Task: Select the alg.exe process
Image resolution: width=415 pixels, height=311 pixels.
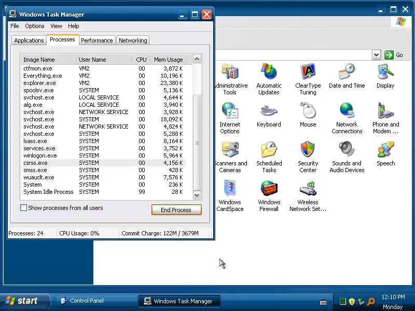Action: (103, 105)
